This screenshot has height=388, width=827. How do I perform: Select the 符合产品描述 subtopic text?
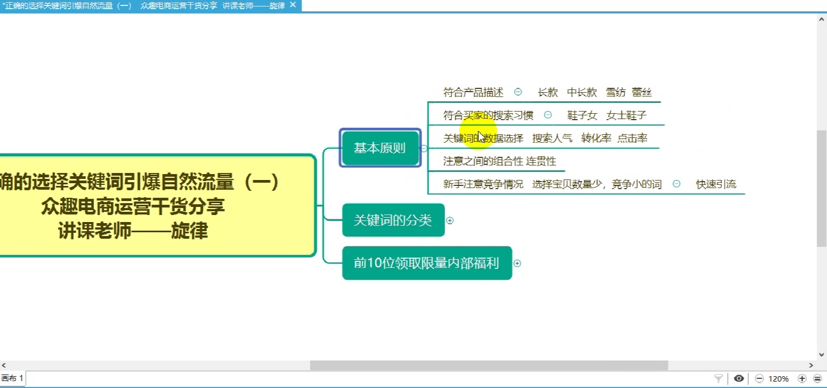point(473,92)
